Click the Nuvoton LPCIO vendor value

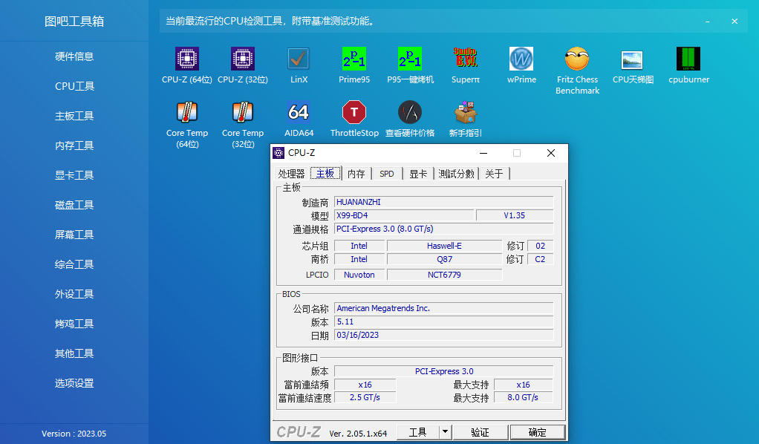click(359, 275)
